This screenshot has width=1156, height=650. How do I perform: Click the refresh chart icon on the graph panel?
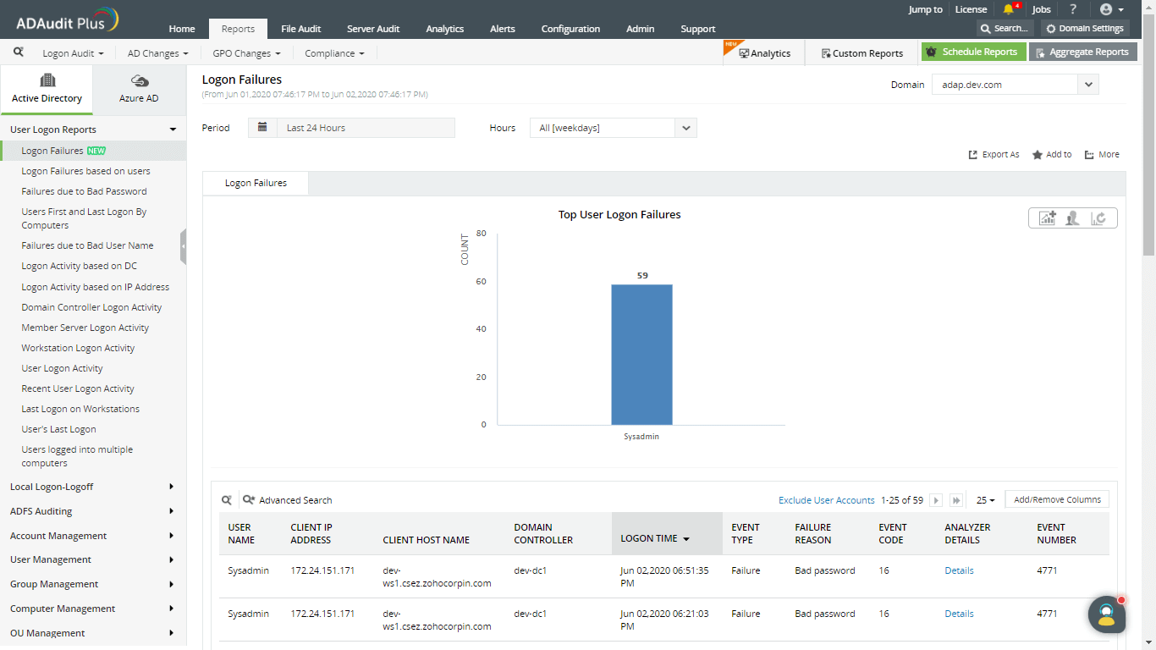point(1099,218)
